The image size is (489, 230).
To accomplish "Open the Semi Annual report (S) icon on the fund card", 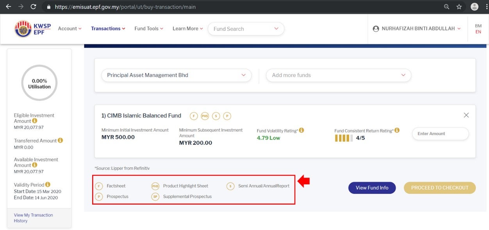I will pyautogui.click(x=216, y=116).
